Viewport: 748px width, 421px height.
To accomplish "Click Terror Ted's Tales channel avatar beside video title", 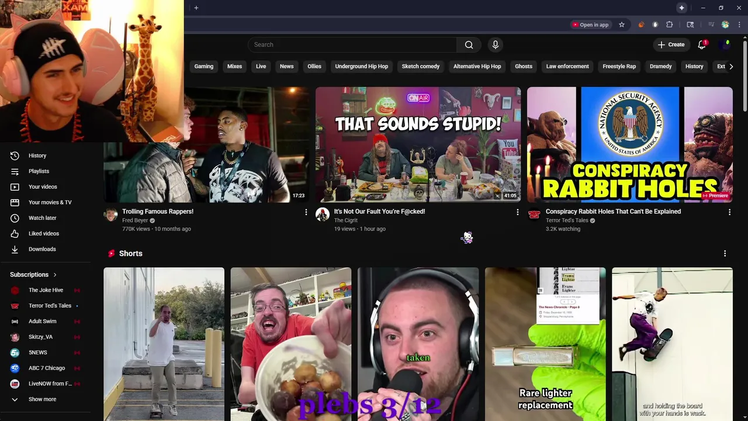I will (x=534, y=215).
